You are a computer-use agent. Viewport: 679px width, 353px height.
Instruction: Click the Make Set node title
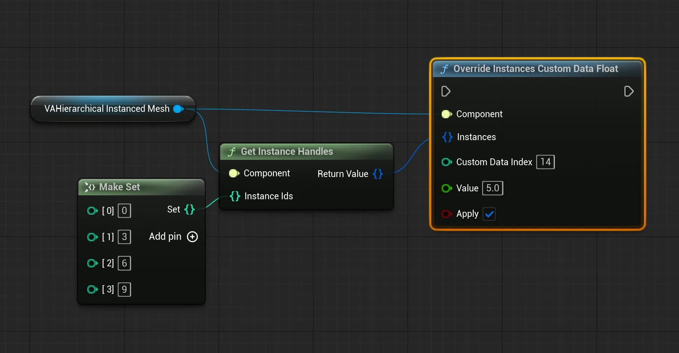click(120, 187)
